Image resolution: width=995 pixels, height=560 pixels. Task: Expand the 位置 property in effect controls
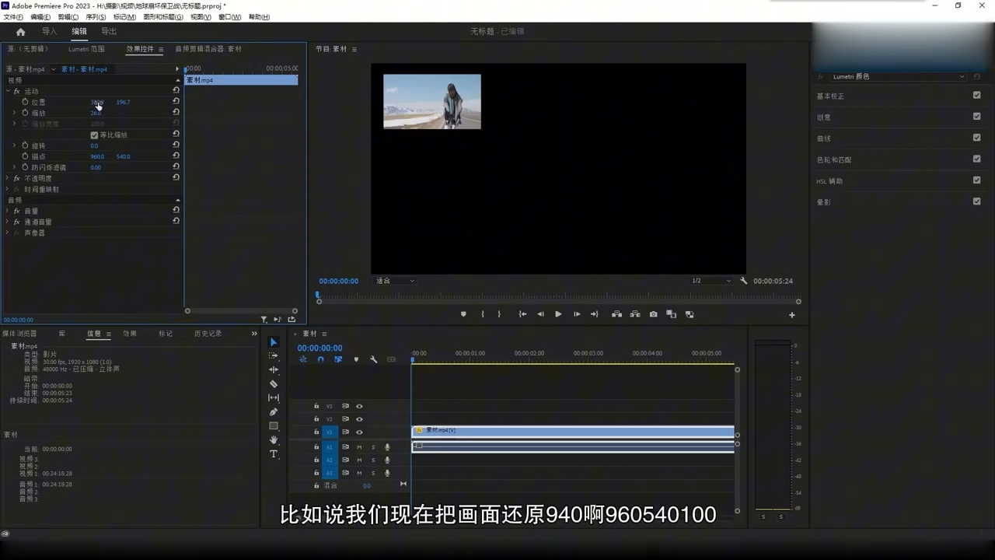(x=14, y=102)
